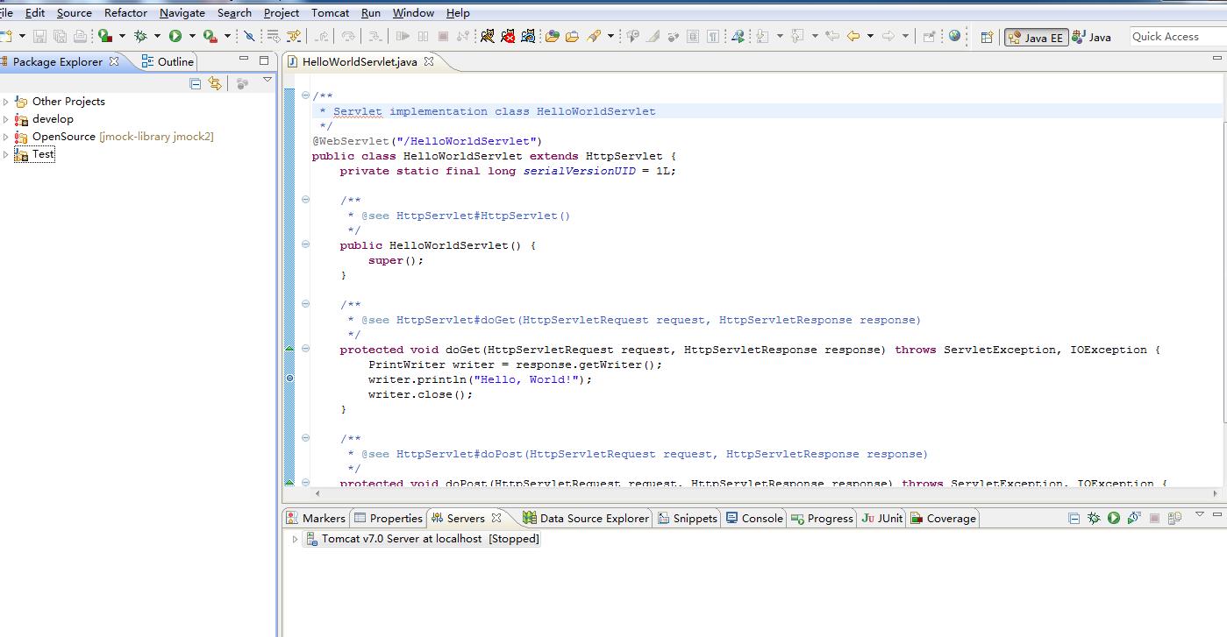Collapse the class Javadoc comment fold

[x=305, y=96]
